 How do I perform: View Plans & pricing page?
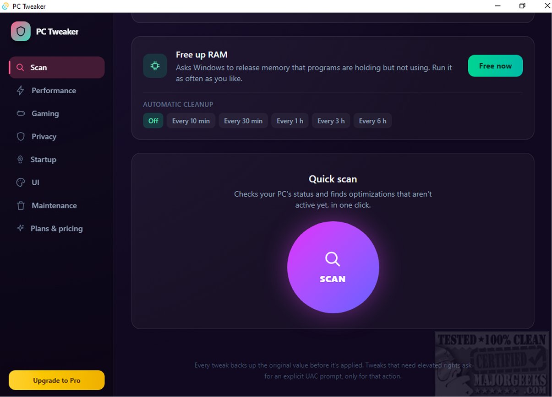coord(56,228)
